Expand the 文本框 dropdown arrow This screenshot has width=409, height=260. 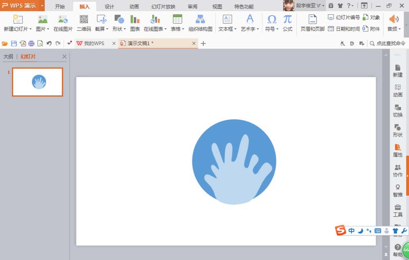[235, 29]
